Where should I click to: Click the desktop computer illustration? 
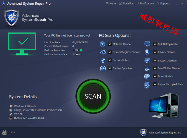point(164,106)
